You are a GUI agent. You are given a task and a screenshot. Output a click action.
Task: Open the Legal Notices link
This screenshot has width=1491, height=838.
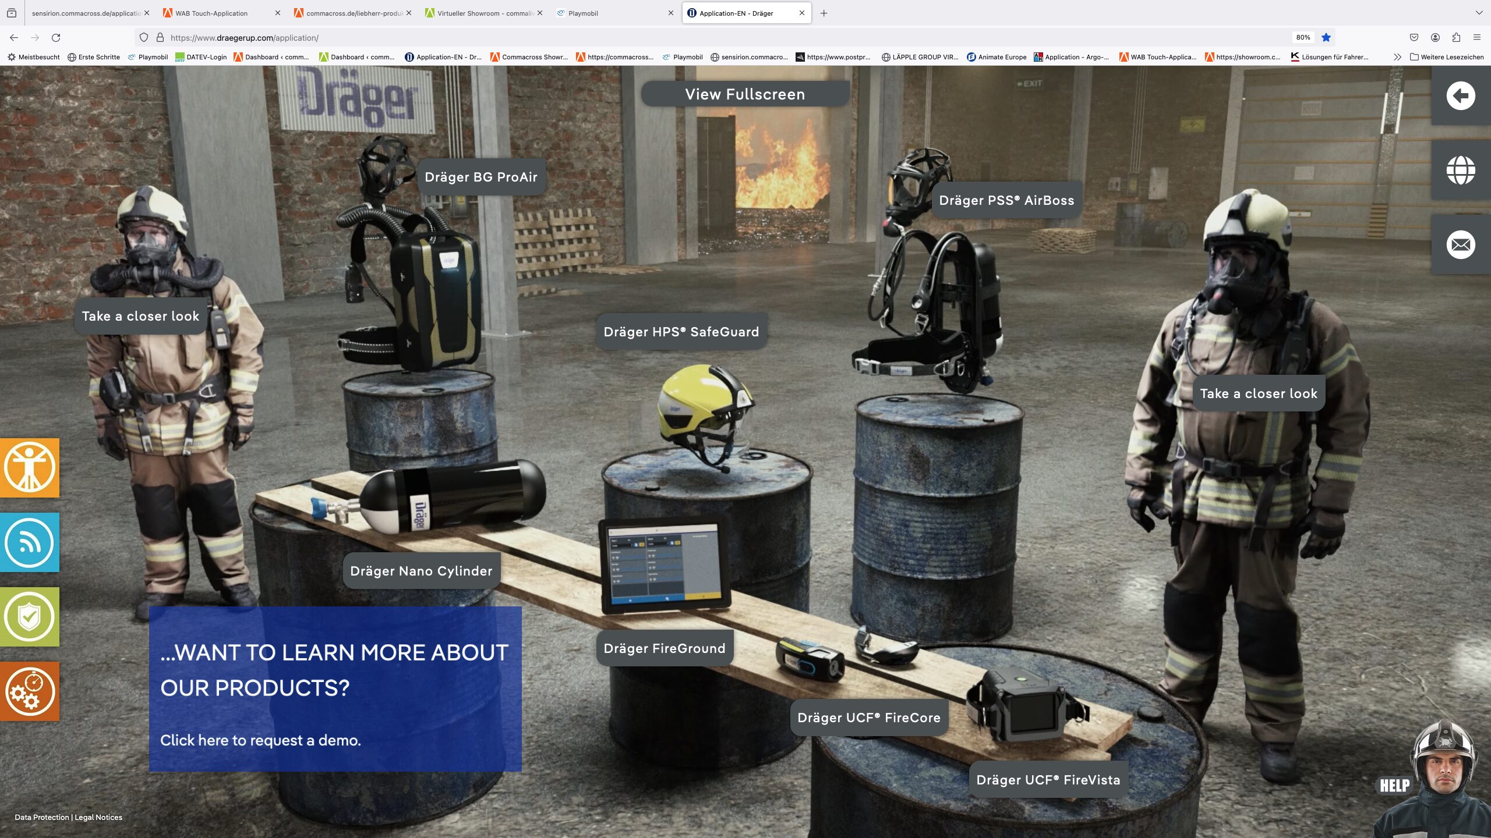pyautogui.click(x=98, y=817)
